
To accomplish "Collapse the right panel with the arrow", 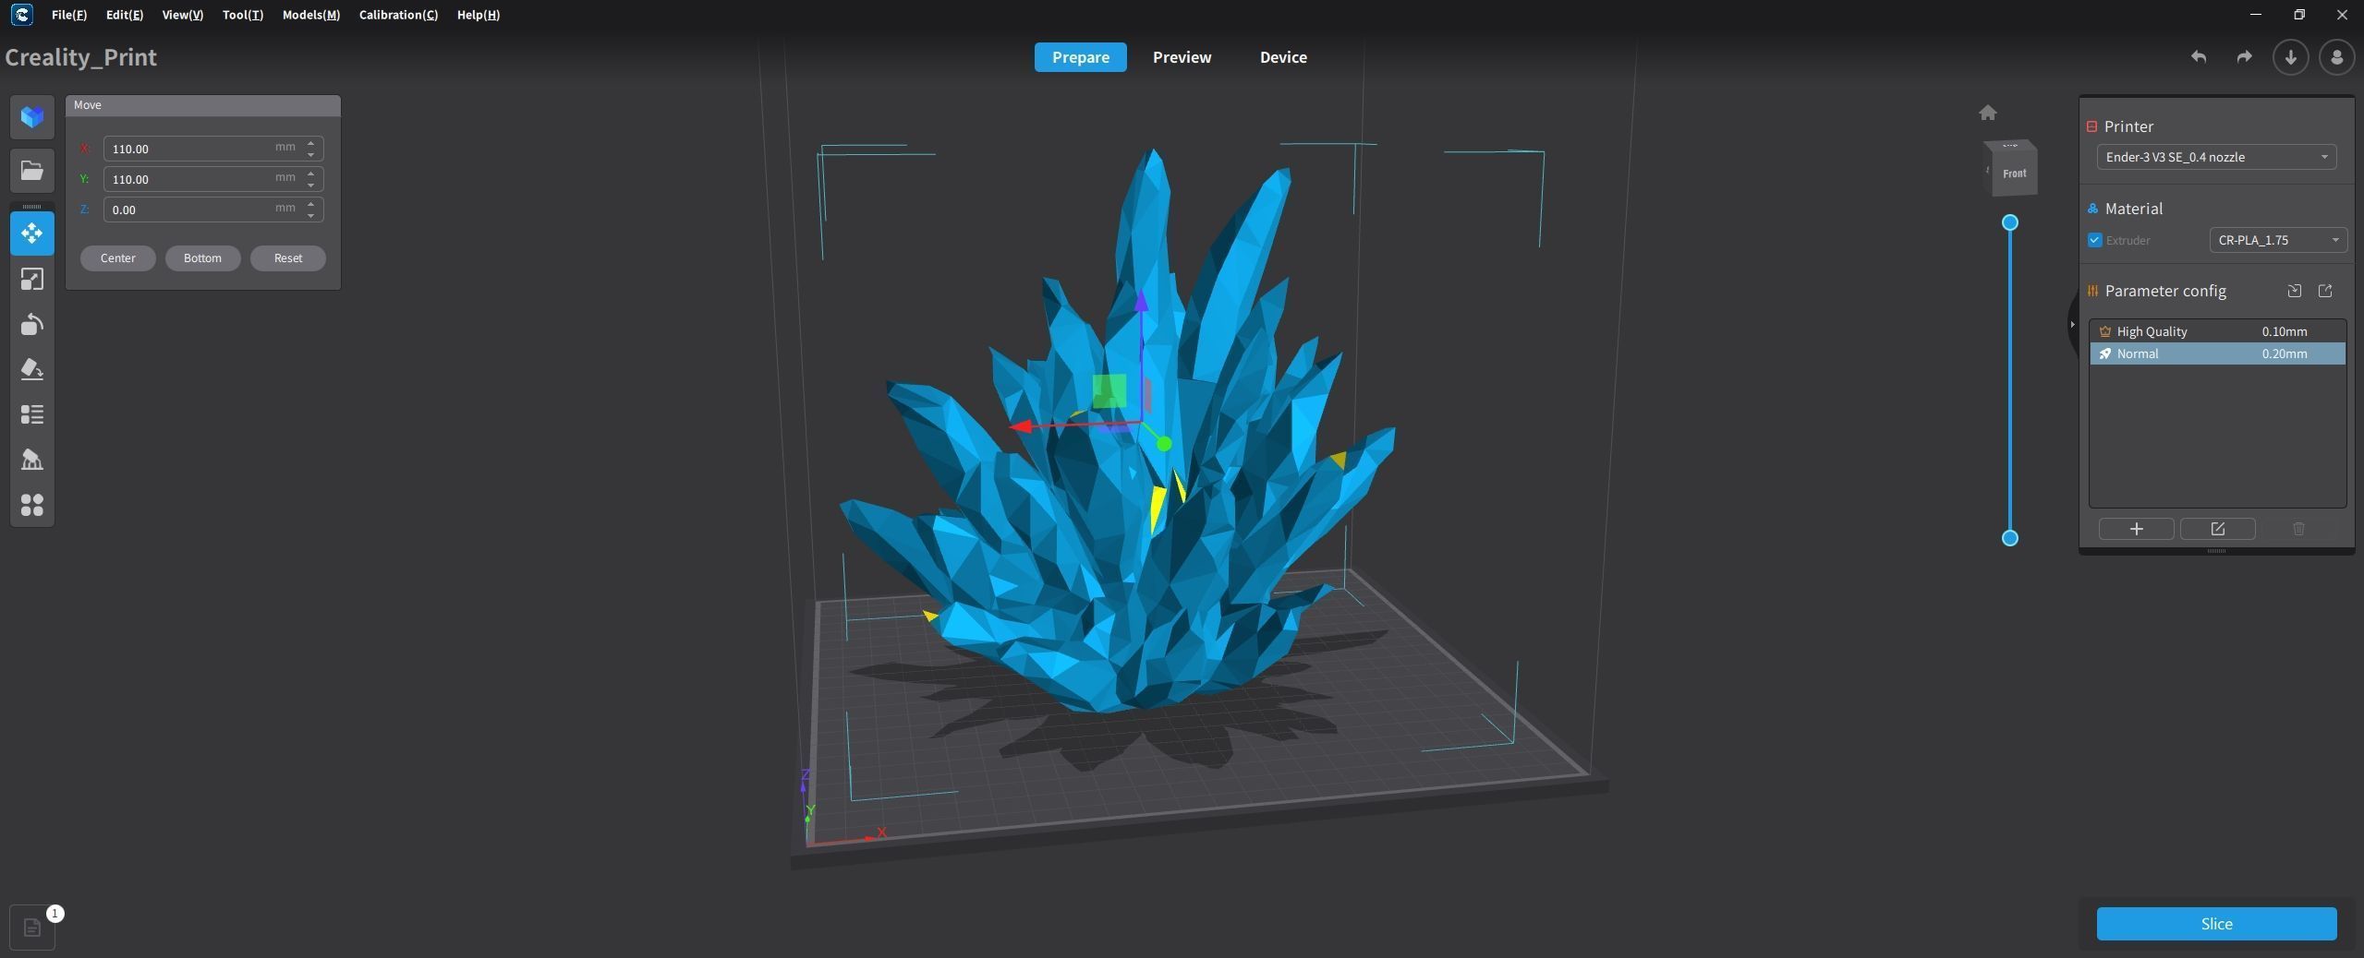I will click(2072, 325).
